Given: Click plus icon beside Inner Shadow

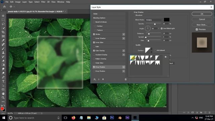Looking at the screenshot, I should [124, 38].
